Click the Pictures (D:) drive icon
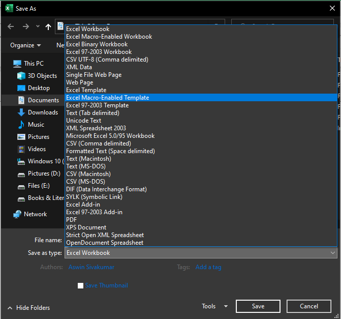Image resolution: width=341 pixels, height=319 pixels. point(21,175)
